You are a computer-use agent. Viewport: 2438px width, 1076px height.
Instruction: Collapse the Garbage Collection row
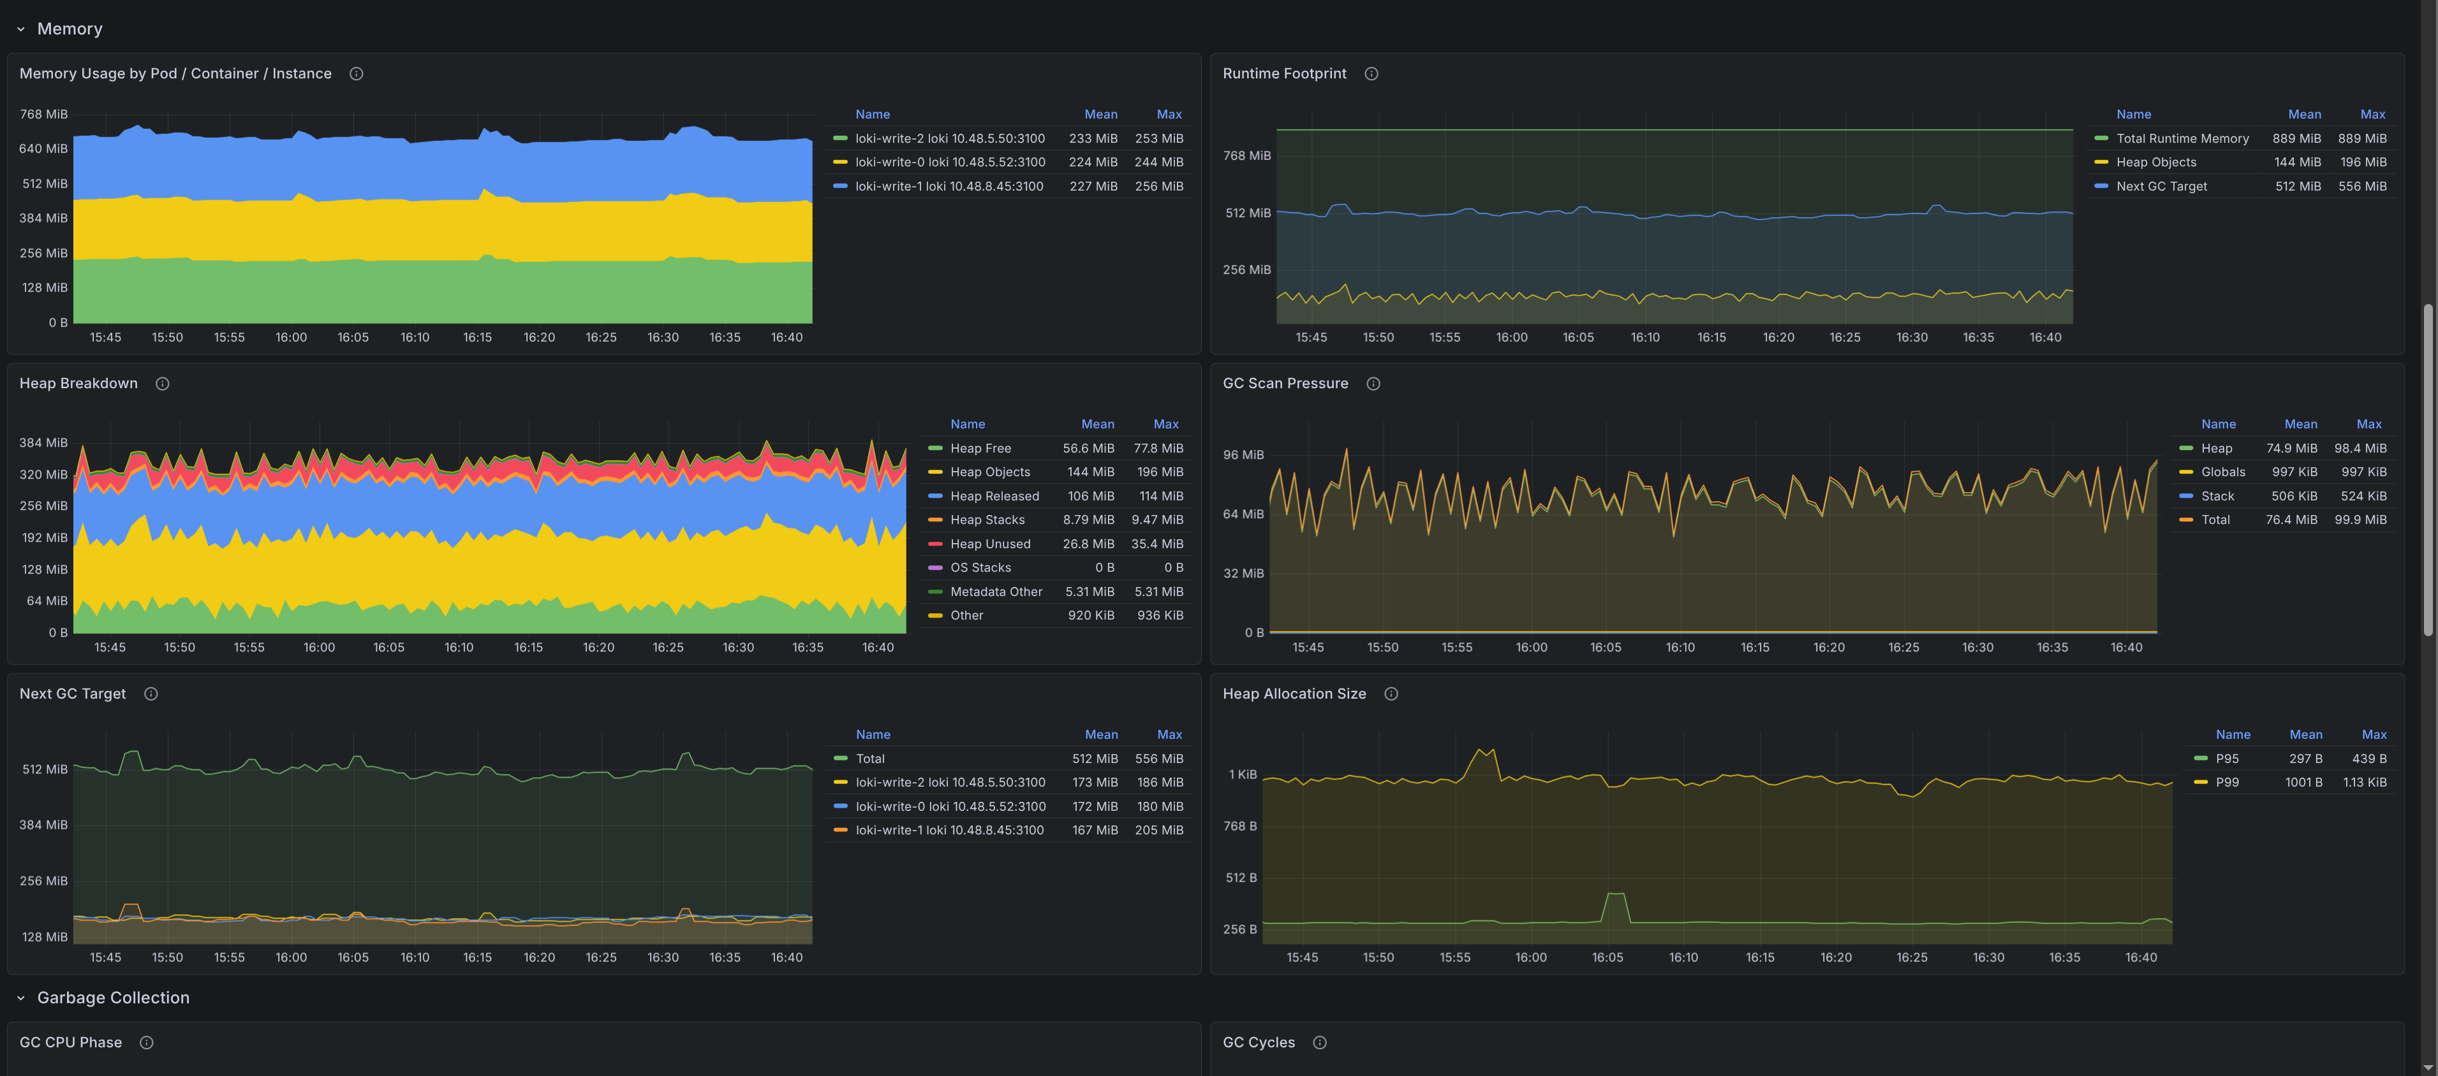pyautogui.click(x=21, y=998)
